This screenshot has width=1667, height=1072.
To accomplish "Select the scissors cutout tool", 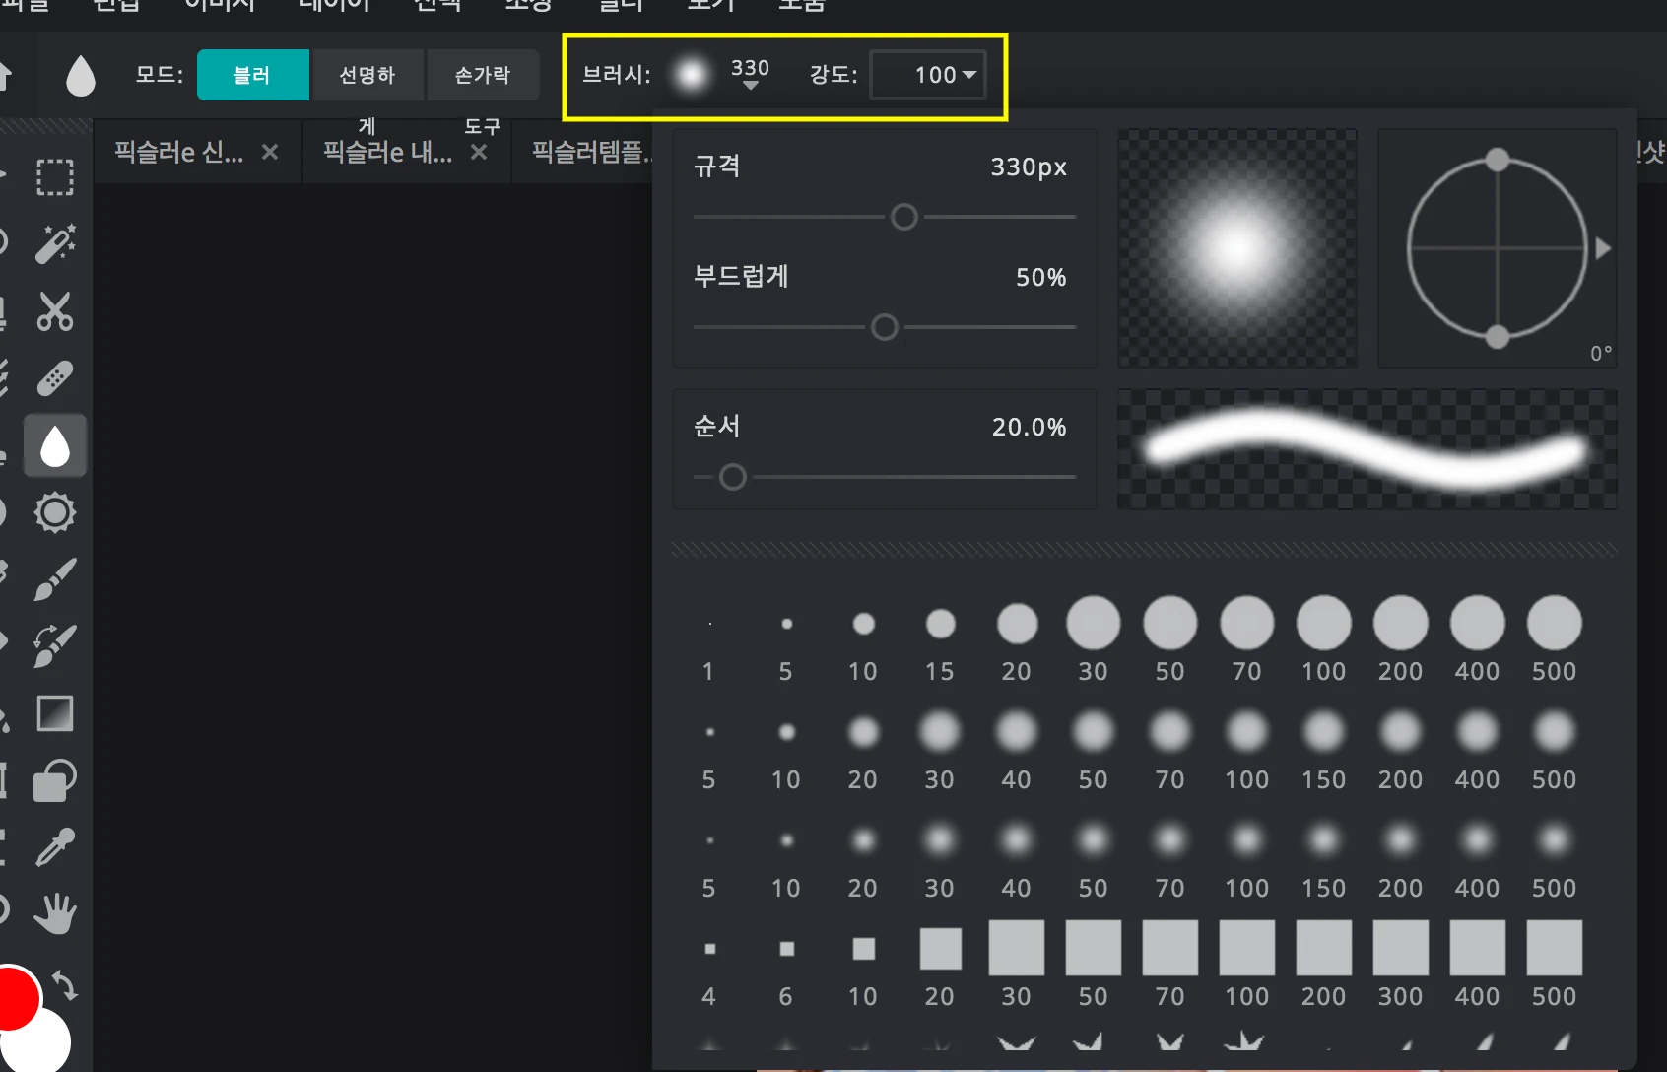I will (54, 311).
